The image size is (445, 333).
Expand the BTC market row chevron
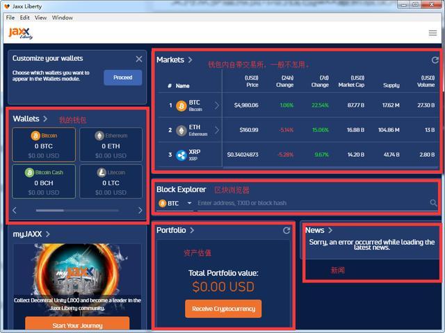(x=216, y=105)
